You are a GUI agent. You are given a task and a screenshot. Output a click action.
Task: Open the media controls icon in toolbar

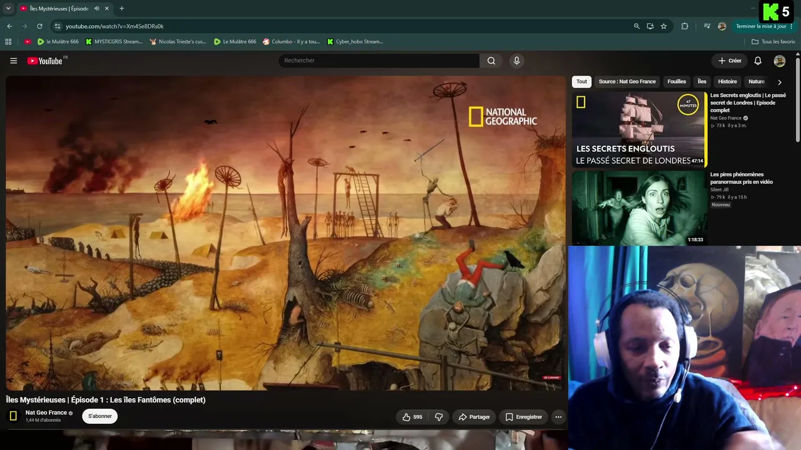(x=707, y=26)
